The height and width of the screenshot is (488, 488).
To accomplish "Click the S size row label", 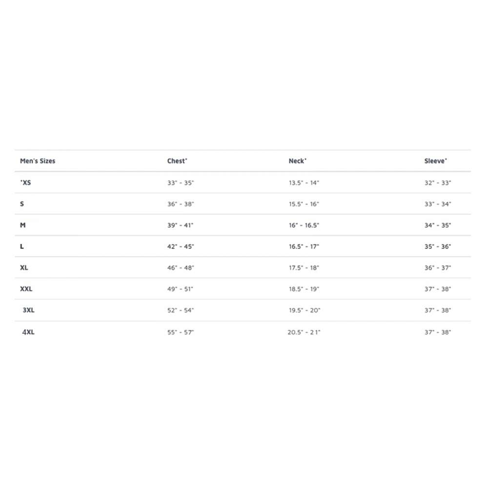I will (22, 204).
